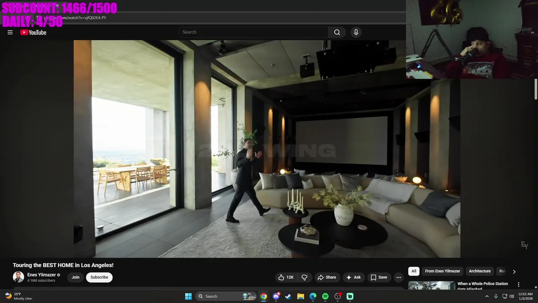The height and width of the screenshot is (303, 538).
Task: Start voice search with microphone icon
Action: [x=356, y=32]
